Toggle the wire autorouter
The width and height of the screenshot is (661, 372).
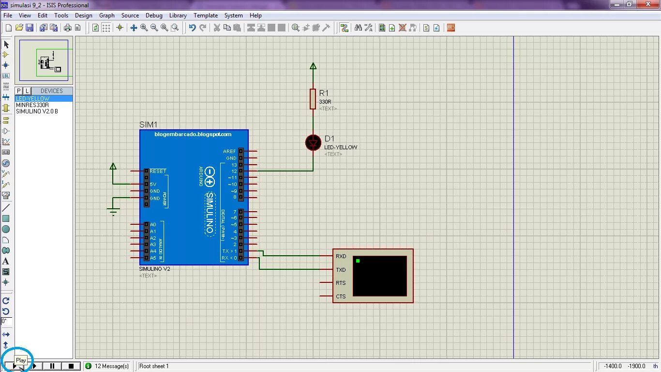344,28
